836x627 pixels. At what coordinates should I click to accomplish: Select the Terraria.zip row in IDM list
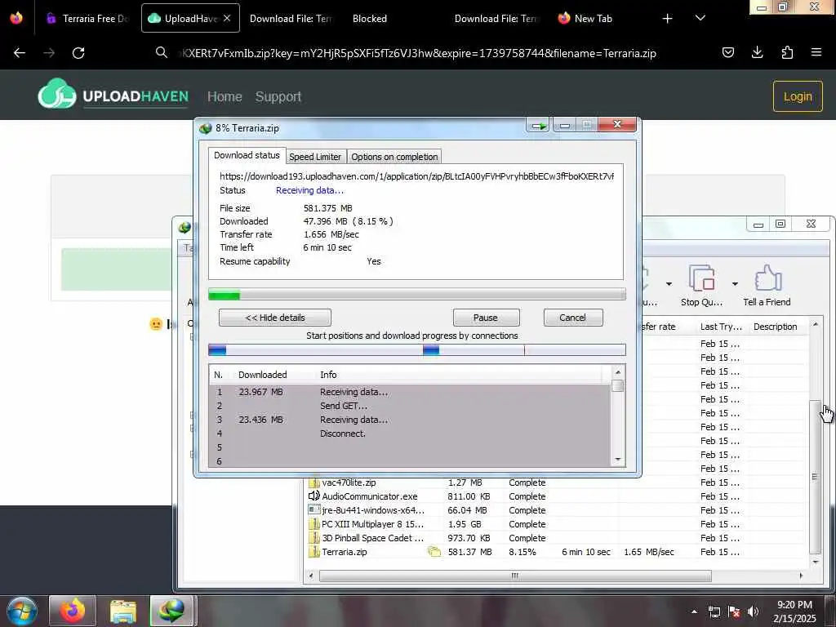(x=557, y=552)
